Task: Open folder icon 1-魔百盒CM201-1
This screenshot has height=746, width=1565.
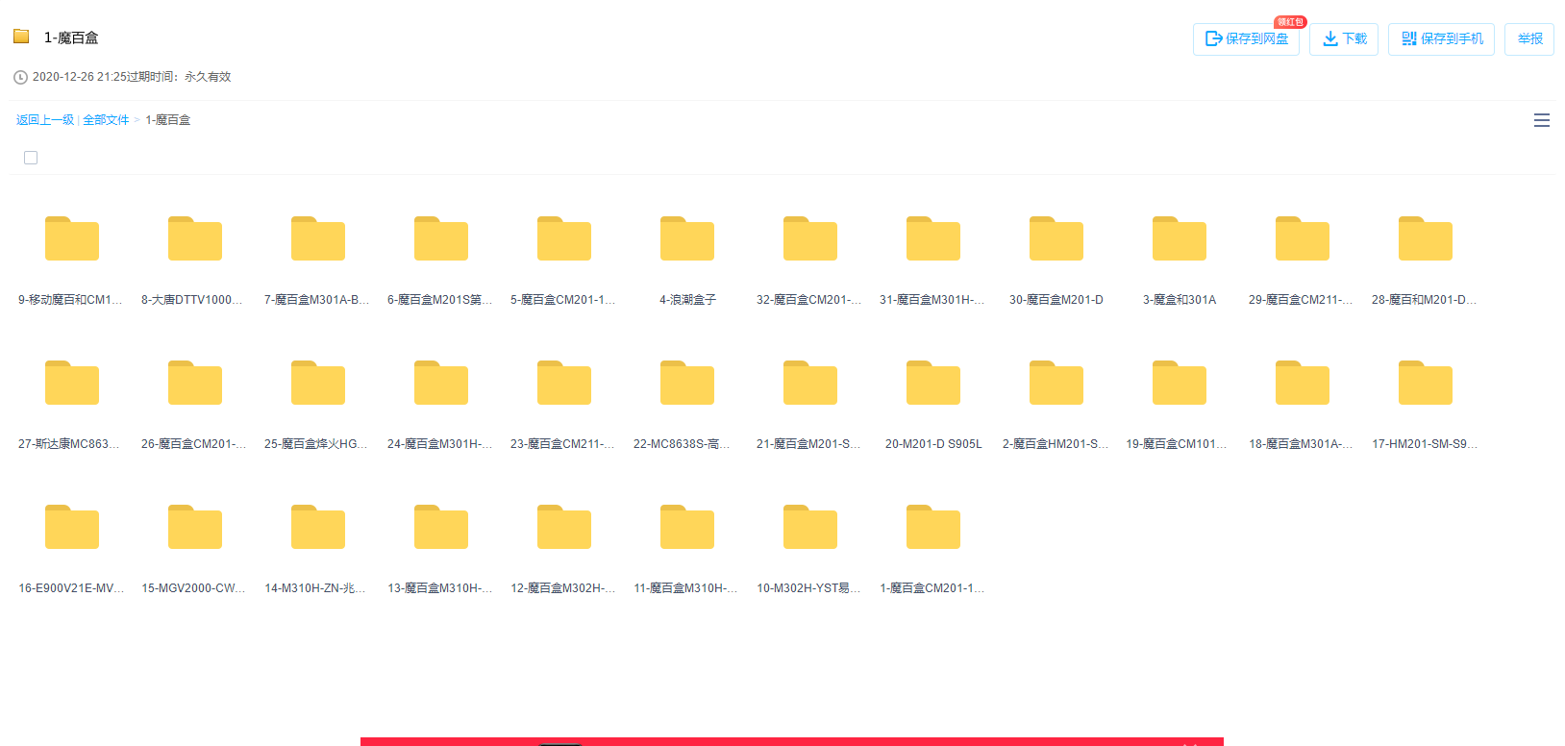Action: 933,527
